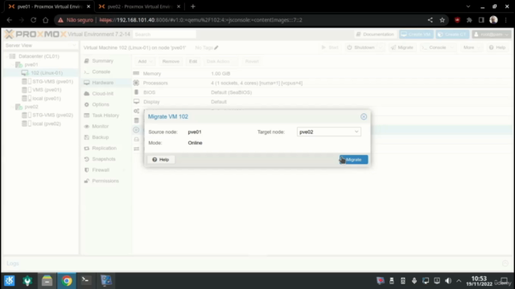The height and width of the screenshot is (289, 515).
Task: Click the Migrate toolbar button
Action: (402, 47)
